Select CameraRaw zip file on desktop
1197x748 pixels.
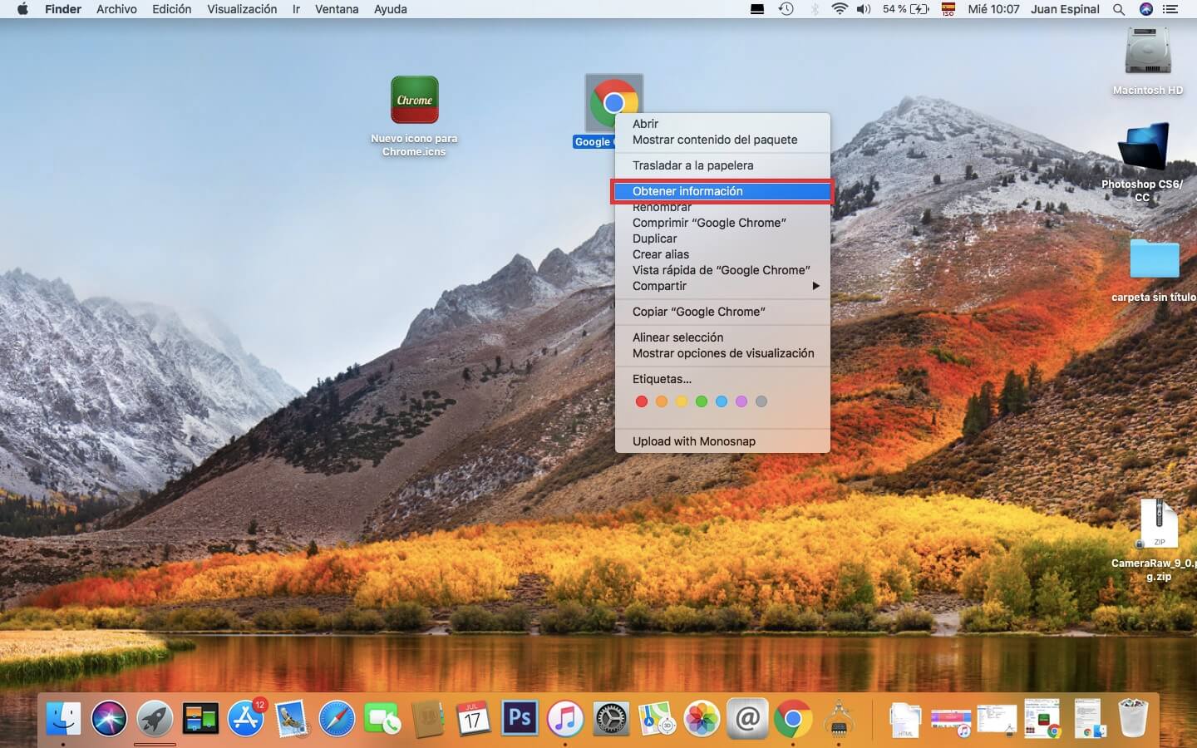coord(1159,524)
